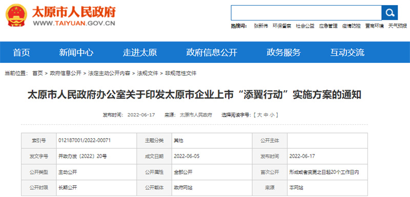
Task: Open 法定主动公开内容 breadcrumb link
Action: pyautogui.click(x=109, y=73)
